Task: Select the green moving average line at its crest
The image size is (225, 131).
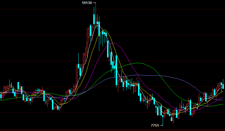Action: pos(139,63)
